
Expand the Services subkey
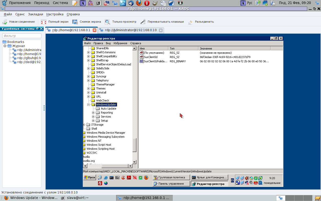coord(93,117)
